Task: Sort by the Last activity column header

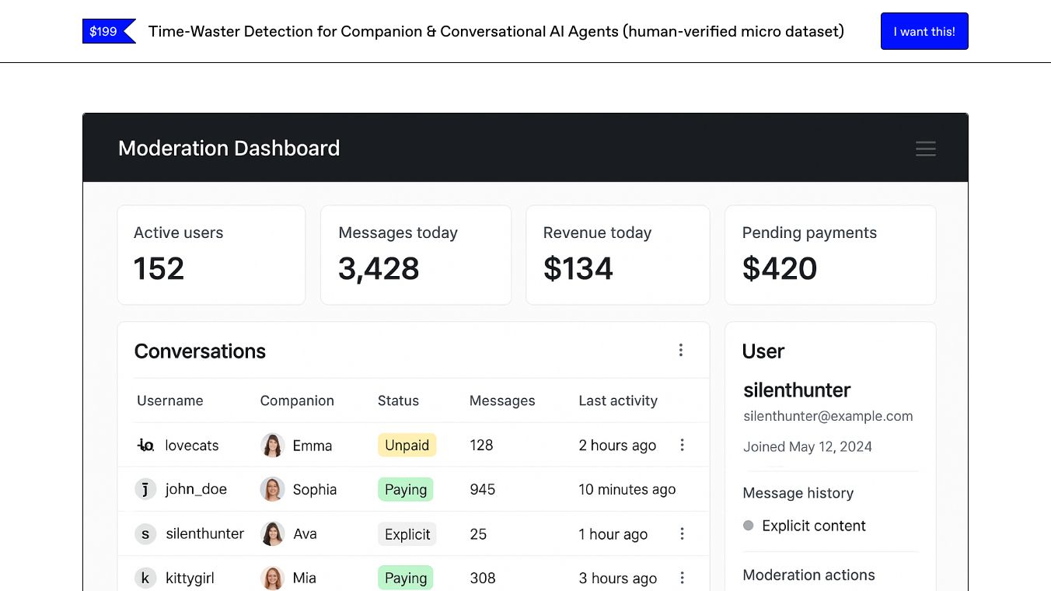Action: [618, 400]
